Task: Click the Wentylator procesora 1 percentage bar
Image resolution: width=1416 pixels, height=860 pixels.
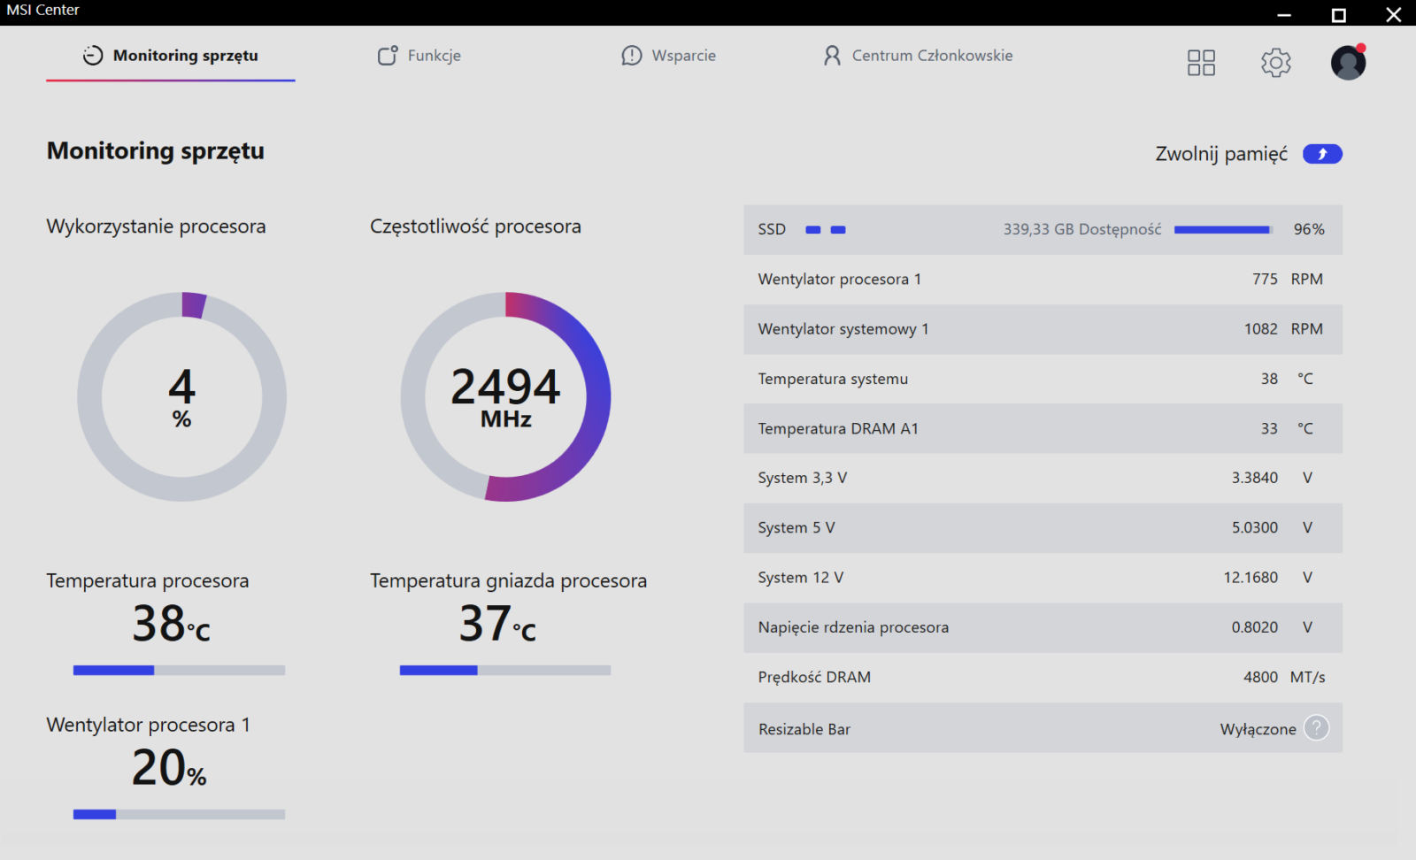Action: [179, 814]
